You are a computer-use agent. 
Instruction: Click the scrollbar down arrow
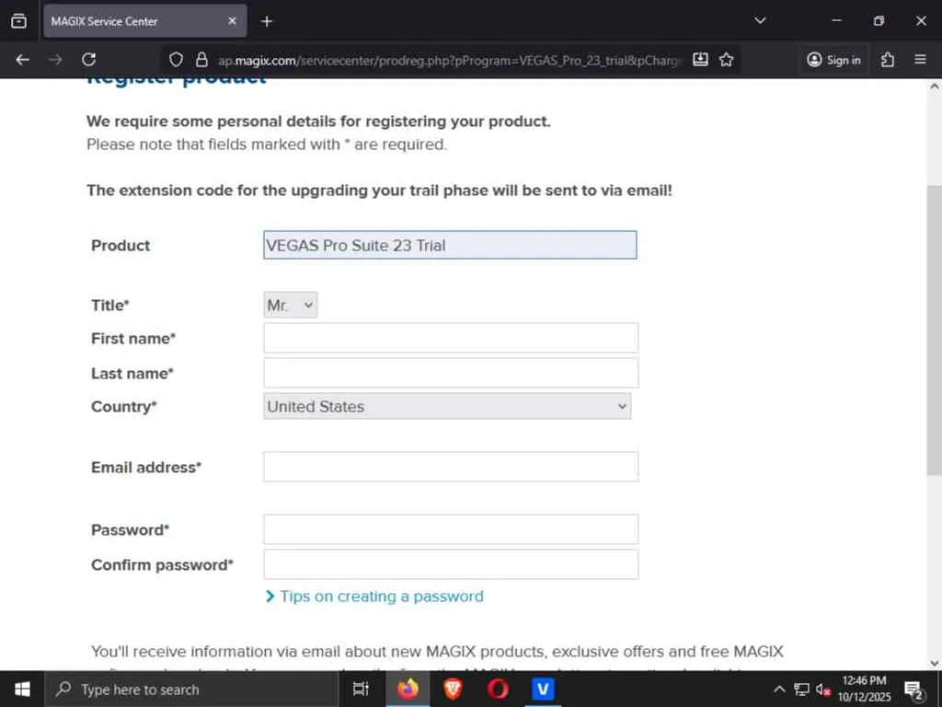tap(935, 663)
